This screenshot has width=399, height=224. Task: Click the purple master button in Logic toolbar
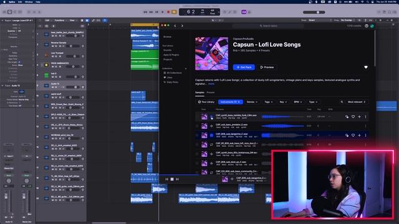click(x=244, y=12)
